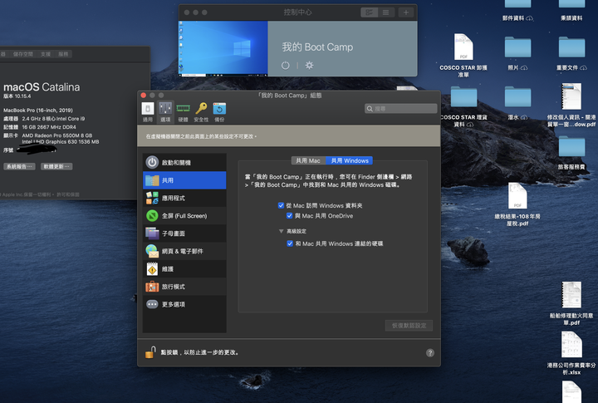Image resolution: width=598 pixels, height=403 pixels.
Task: Select the 繳稅結果-108年房屋稅.pdf file
Action: coord(517,196)
